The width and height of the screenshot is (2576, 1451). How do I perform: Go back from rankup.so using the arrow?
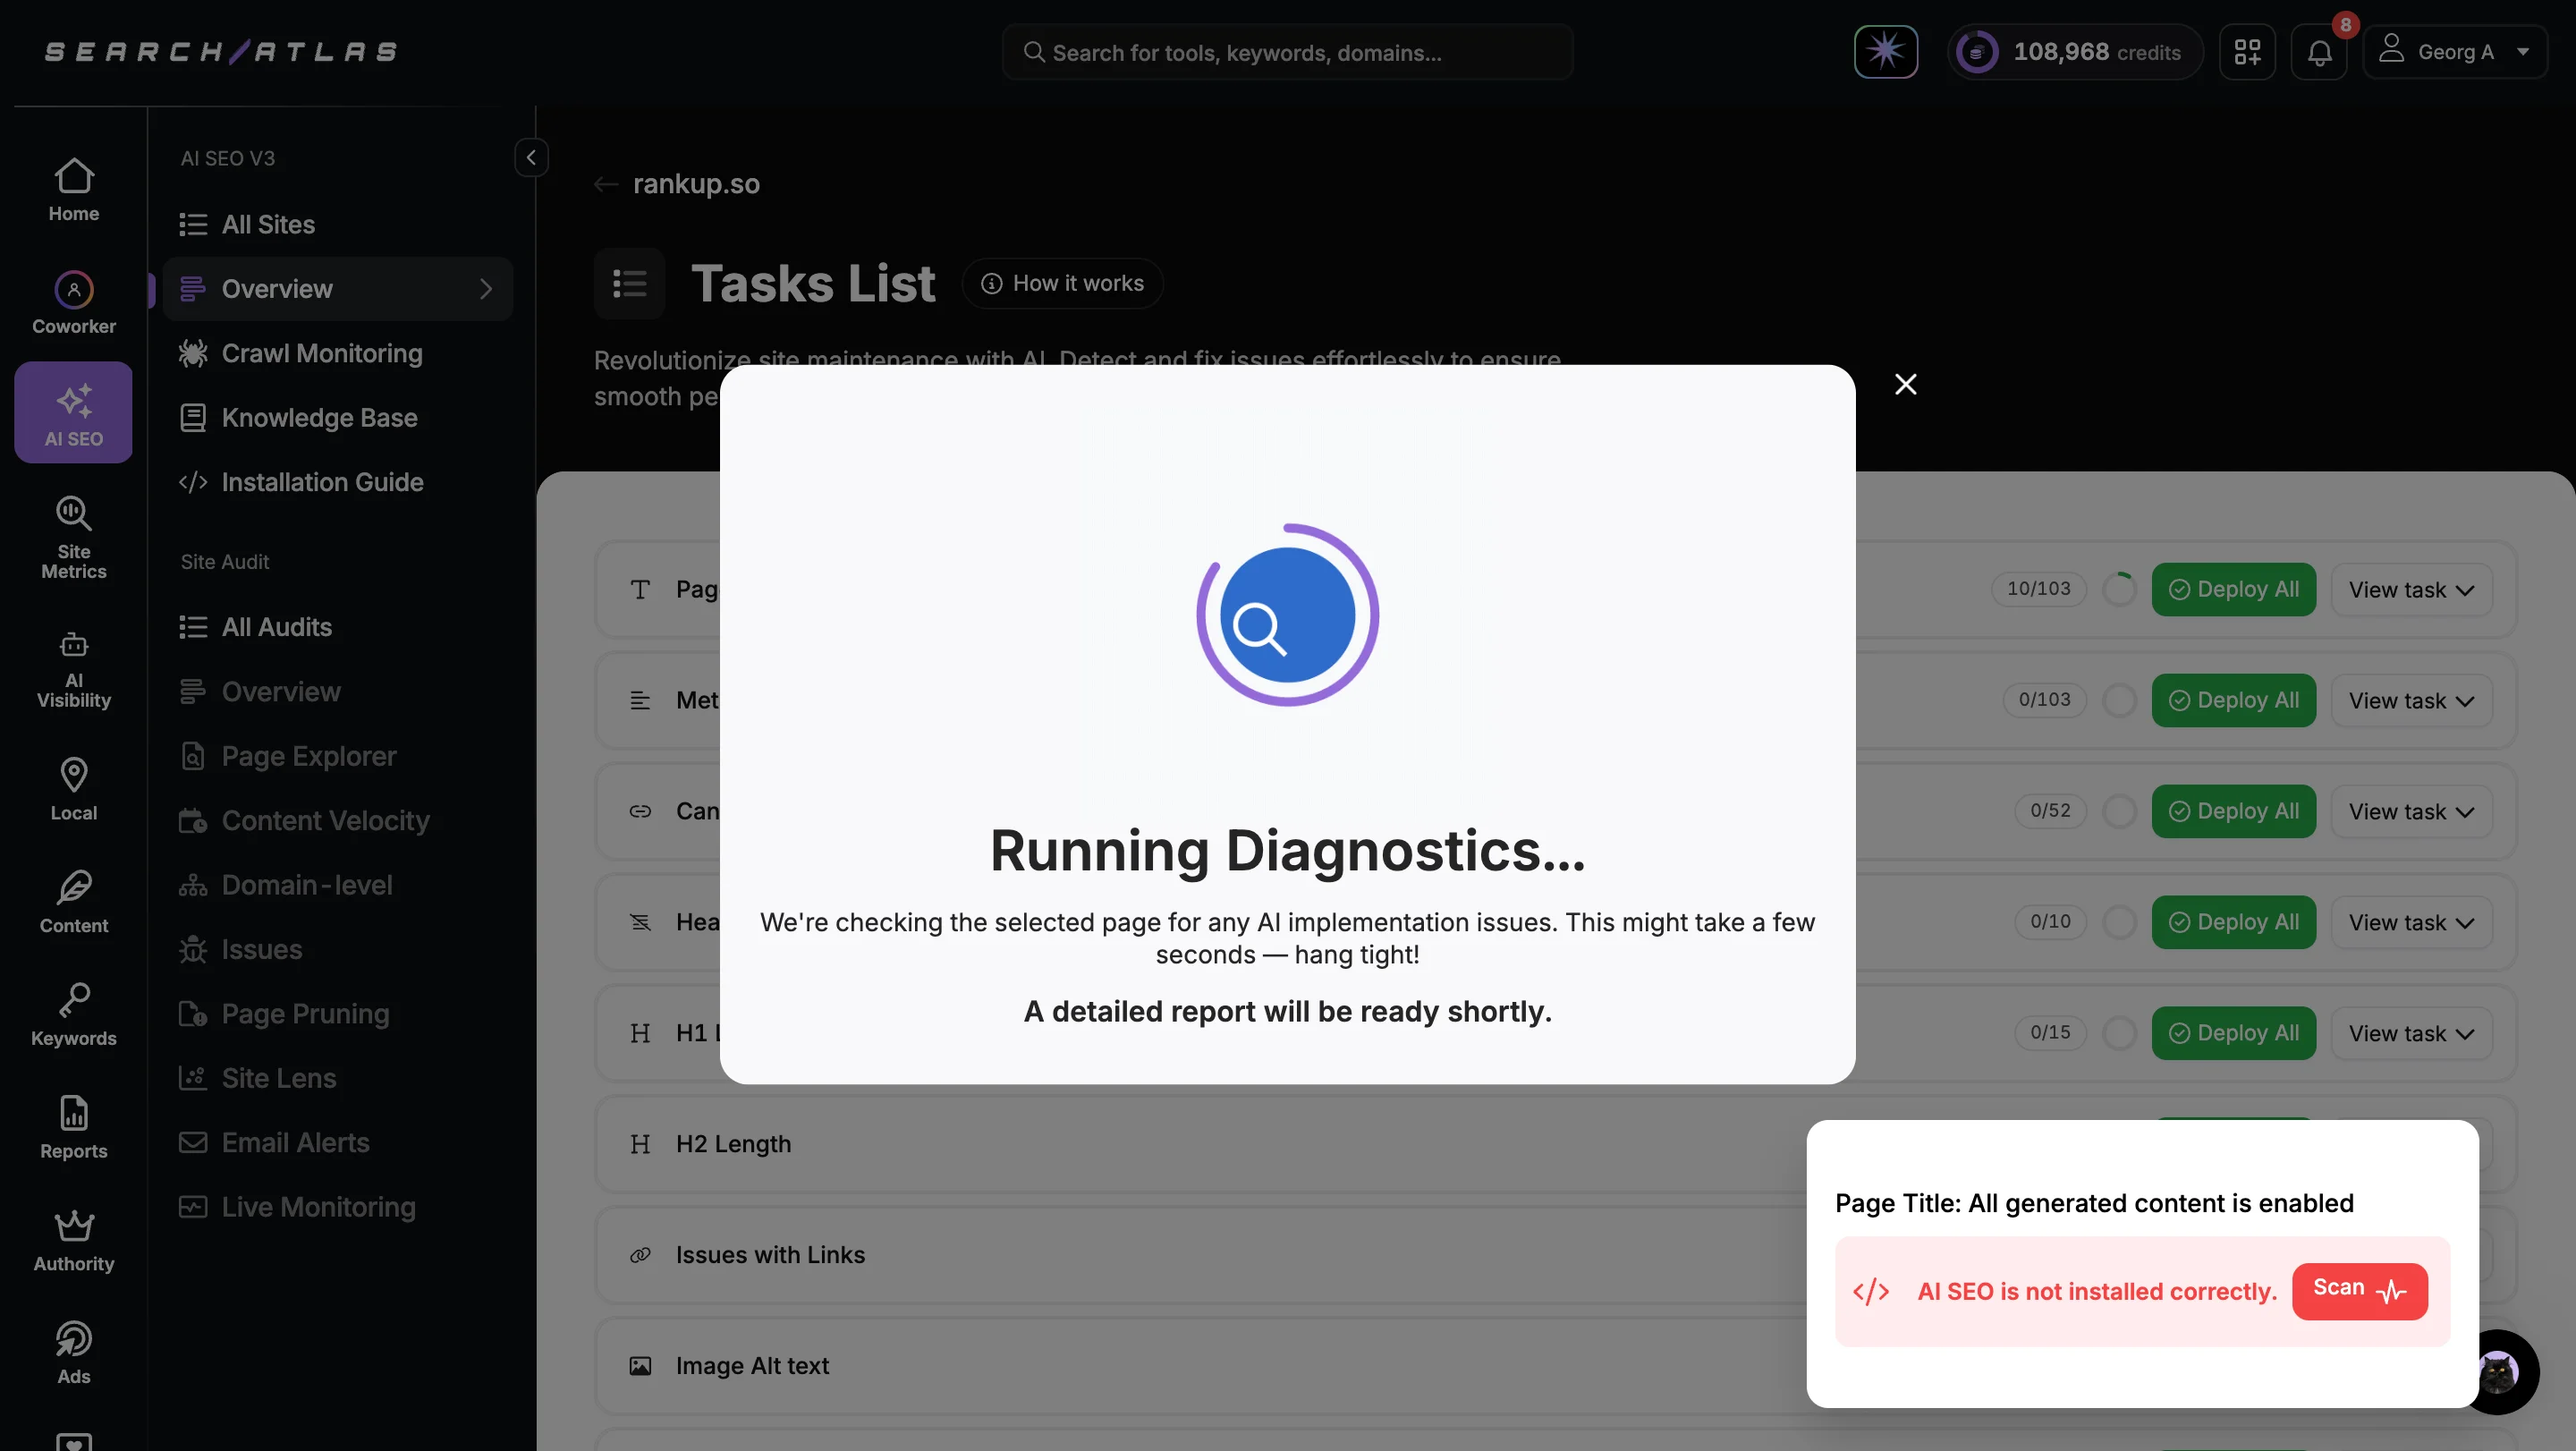(605, 184)
